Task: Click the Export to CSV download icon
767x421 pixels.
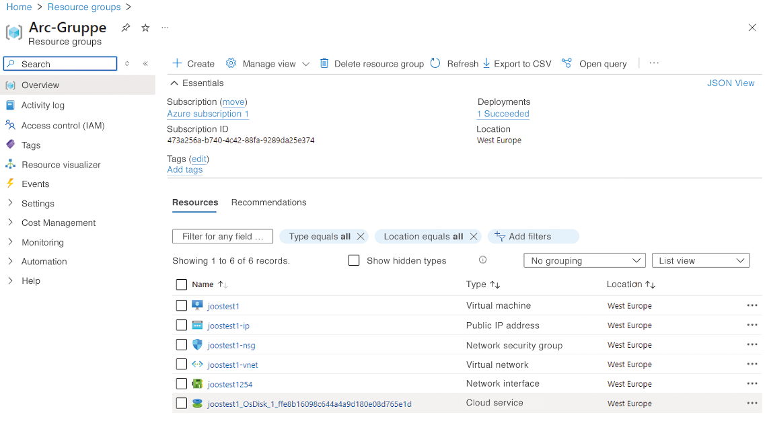Action: click(x=486, y=63)
